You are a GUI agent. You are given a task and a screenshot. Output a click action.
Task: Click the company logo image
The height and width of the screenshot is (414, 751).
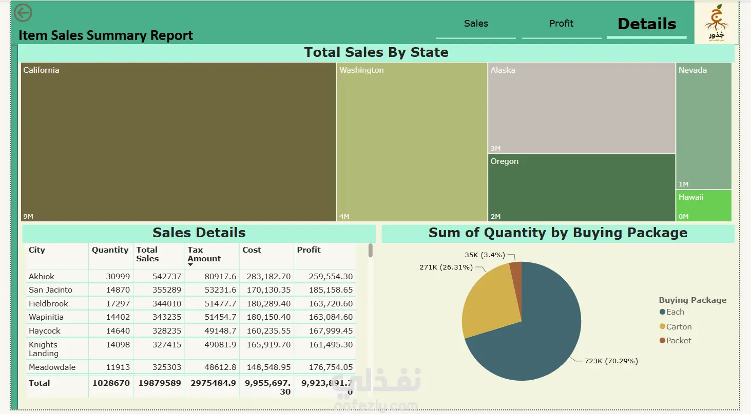(717, 23)
